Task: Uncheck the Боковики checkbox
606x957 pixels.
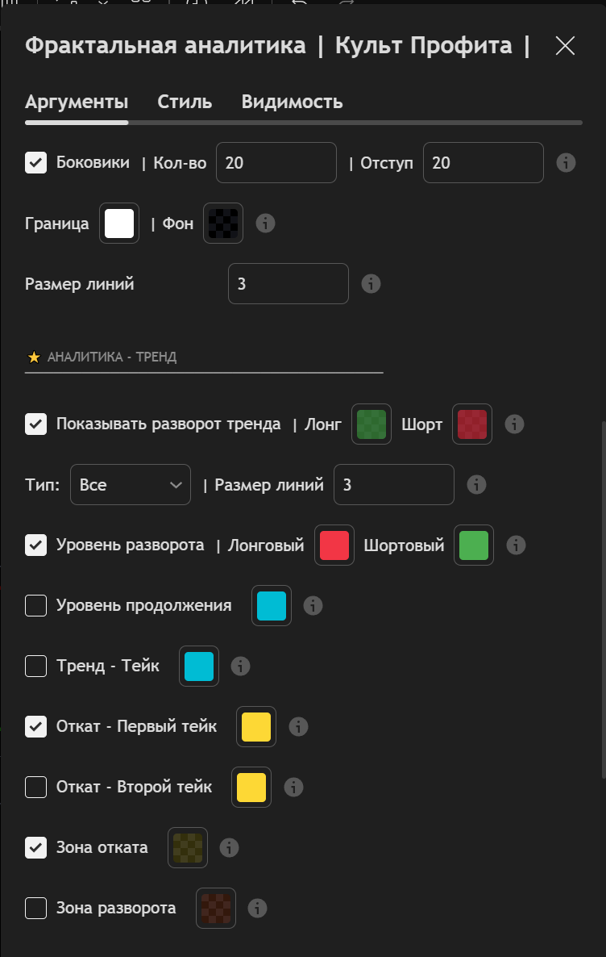Action: point(35,163)
